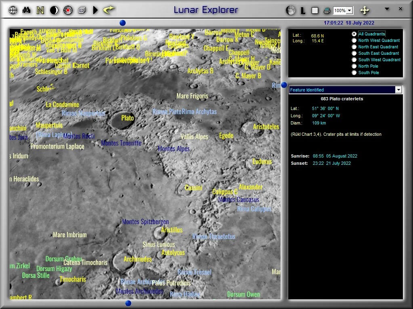Open the stacked windows icon

click(82, 10)
